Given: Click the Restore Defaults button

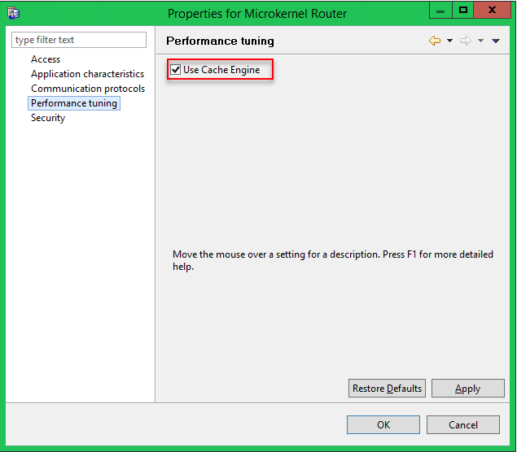Looking at the screenshot, I should click(387, 389).
